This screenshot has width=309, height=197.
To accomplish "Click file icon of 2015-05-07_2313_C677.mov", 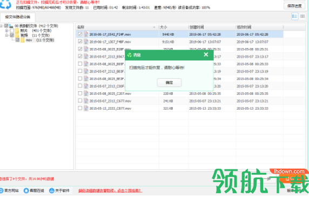I will (x=86, y=100).
